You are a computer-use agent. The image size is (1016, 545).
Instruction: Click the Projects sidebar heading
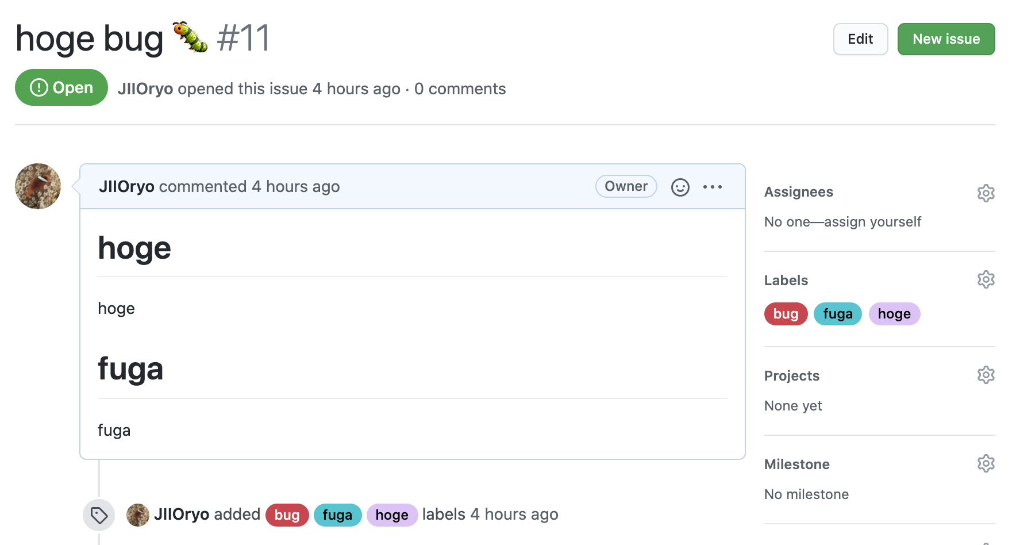coord(791,376)
